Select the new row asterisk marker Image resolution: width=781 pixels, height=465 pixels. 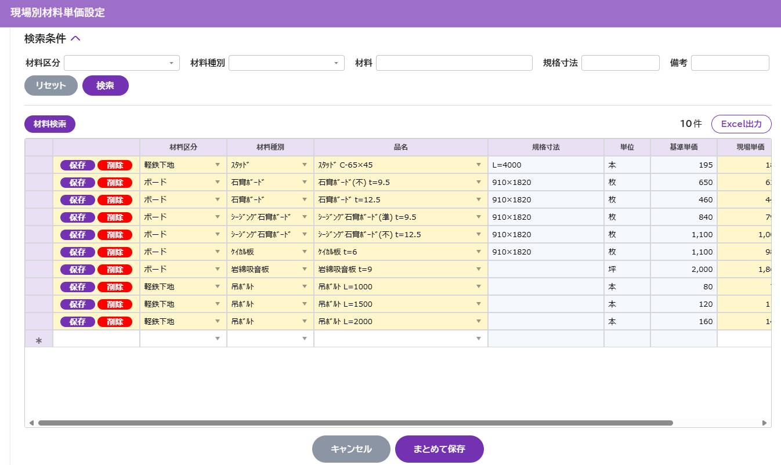click(39, 340)
